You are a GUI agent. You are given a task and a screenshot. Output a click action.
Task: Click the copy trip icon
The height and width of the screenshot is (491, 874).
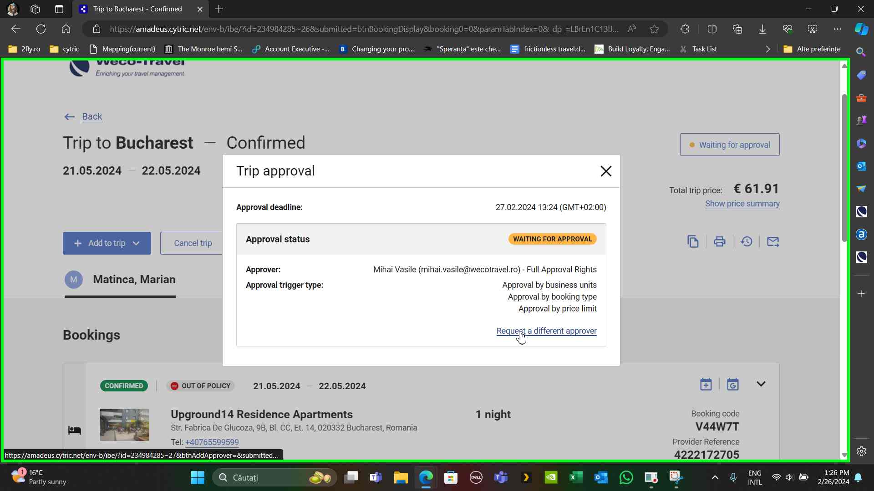[x=693, y=242]
